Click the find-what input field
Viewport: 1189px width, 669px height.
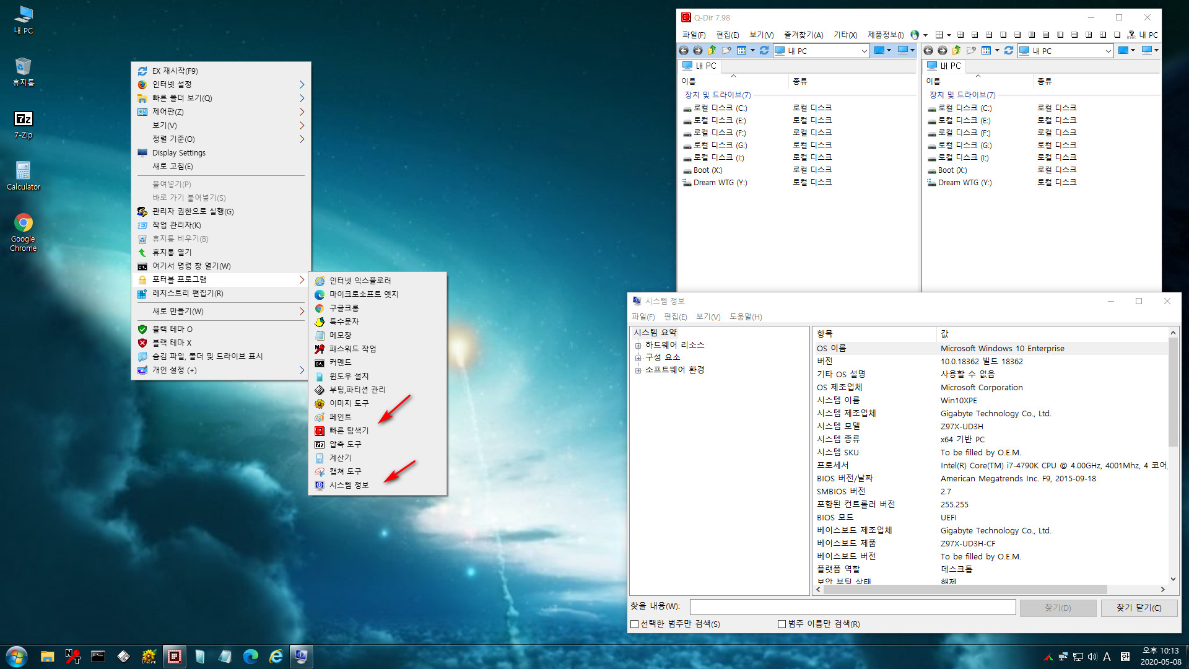point(853,607)
